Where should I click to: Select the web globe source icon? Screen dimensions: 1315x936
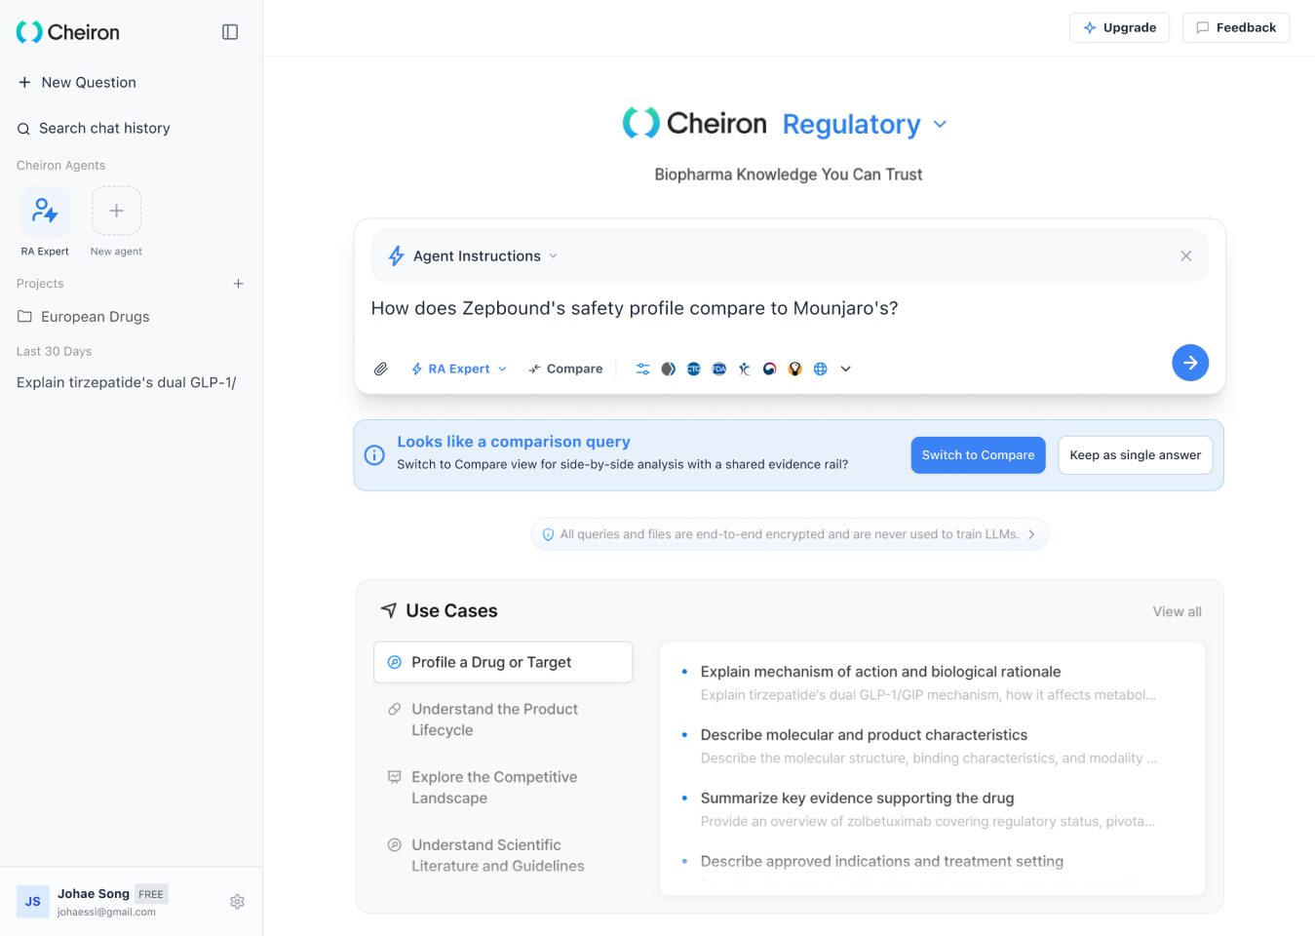(821, 369)
